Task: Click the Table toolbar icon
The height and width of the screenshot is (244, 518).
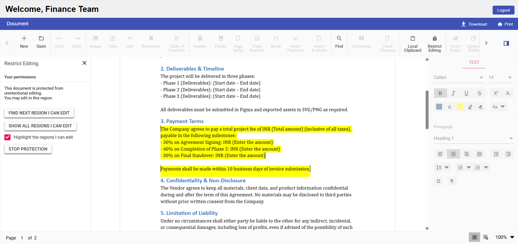Action: tap(113, 42)
